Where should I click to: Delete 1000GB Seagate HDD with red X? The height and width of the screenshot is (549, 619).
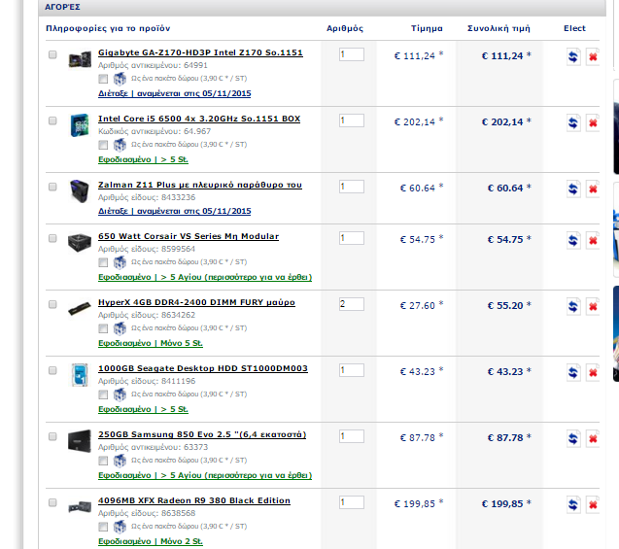click(593, 372)
